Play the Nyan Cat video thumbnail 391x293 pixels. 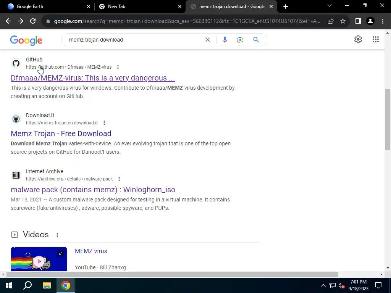point(39,259)
